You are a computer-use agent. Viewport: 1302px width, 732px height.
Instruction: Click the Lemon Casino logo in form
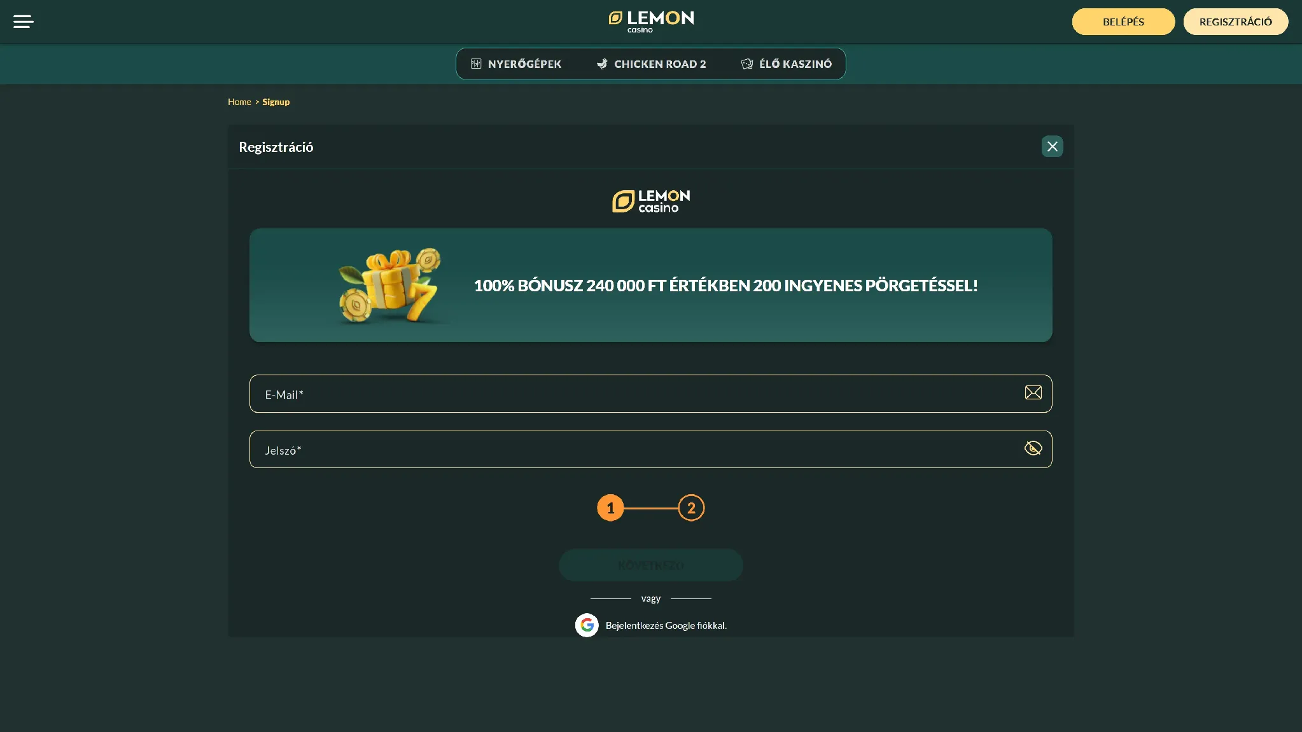[651, 201]
